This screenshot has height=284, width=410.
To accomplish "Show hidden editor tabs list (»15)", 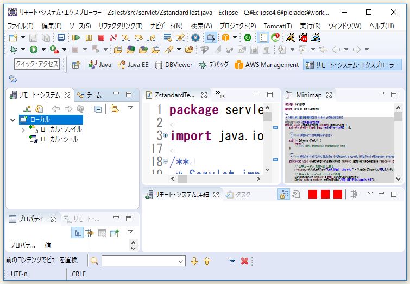I will coord(220,95).
